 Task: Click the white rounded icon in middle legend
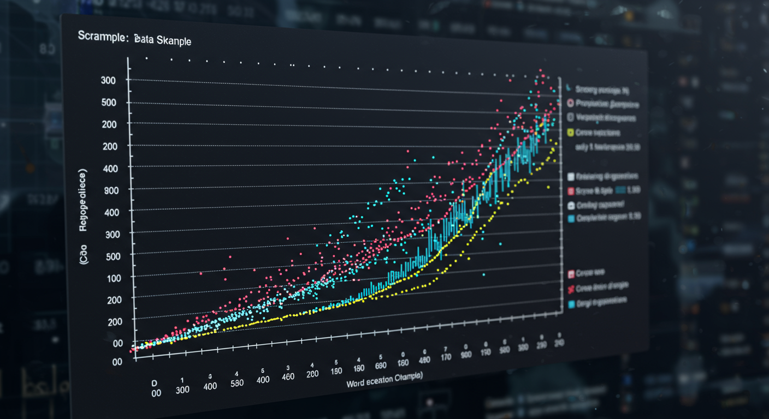point(571,206)
